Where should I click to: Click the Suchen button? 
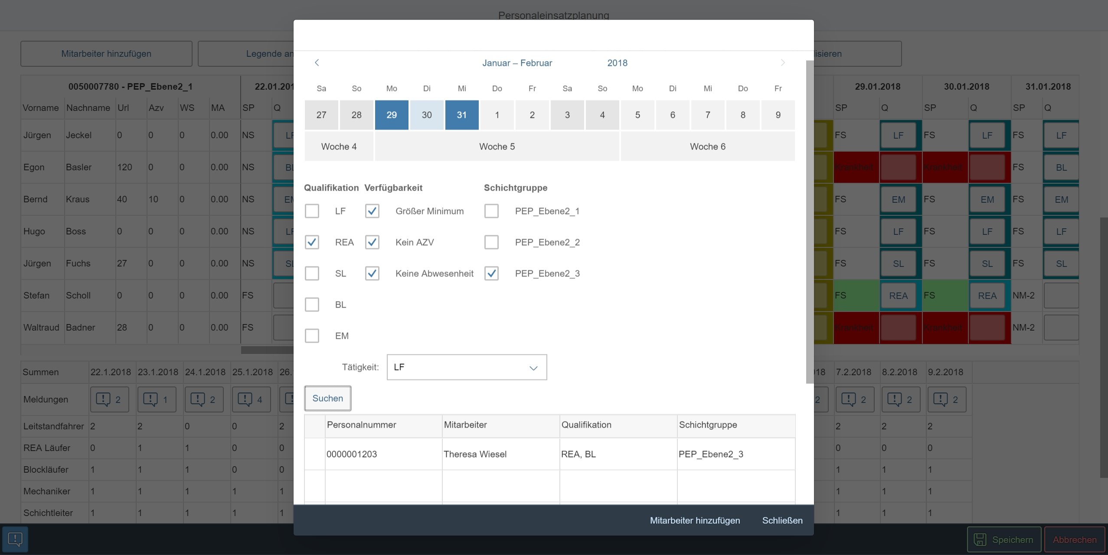coord(327,398)
